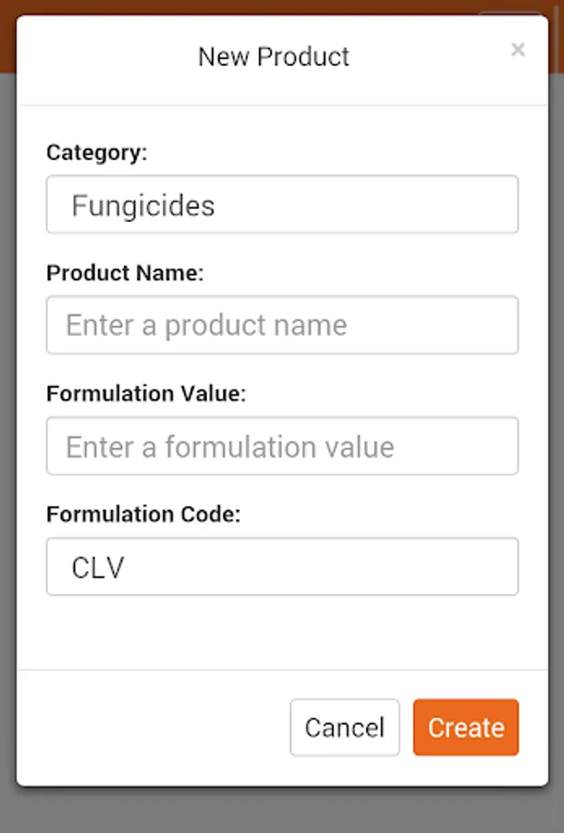This screenshot has width=564, height=833.
Task: Click the Formulation Value text field
Action: (x=282, y=447)
